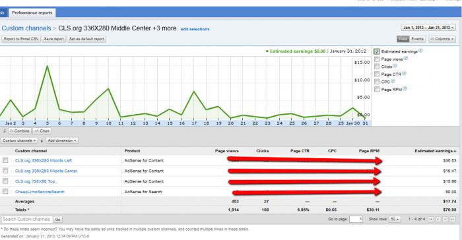Open the help tooltip next to Clicks
The image size is (462, 240).
pyautogui.click(x=395, y=66)
